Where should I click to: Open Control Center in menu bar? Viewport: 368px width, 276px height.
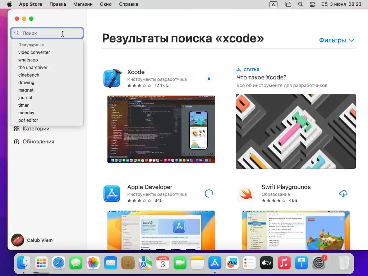(312, 4)
